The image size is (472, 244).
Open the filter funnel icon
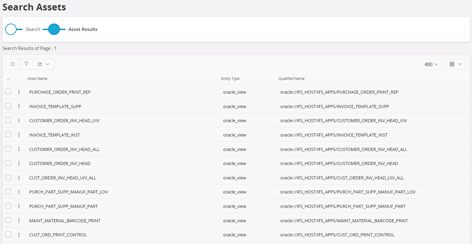coord(26,64)
